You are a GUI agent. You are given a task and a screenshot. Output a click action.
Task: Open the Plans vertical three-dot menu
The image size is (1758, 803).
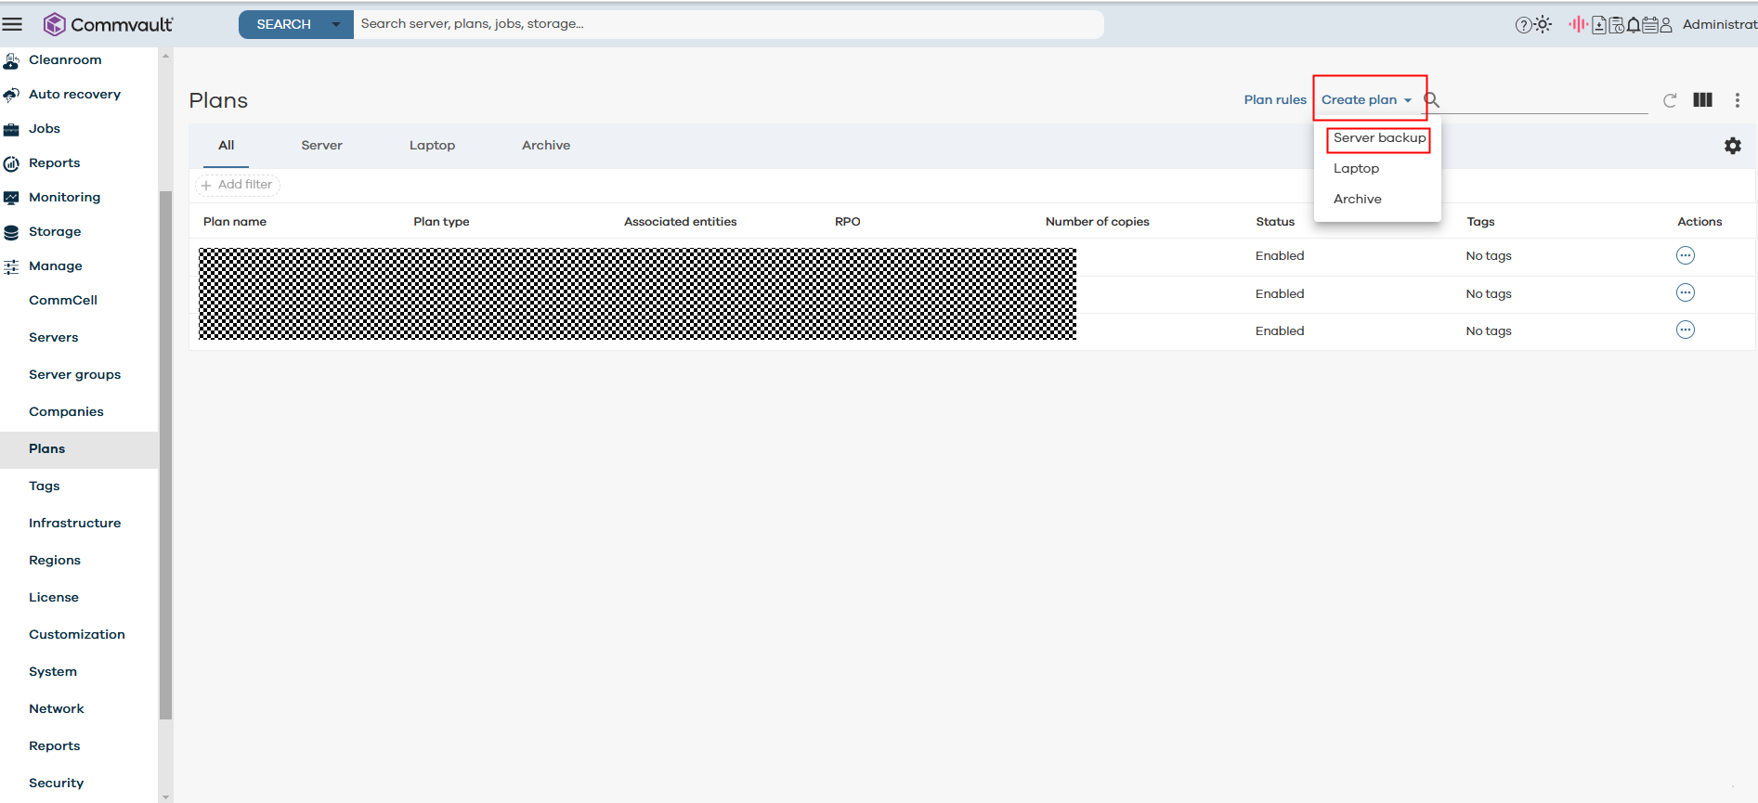tap(1737, 100)
